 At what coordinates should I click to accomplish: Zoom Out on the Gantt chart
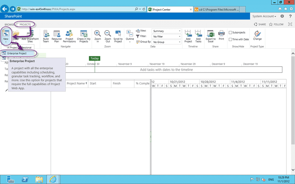coord(108,36)
